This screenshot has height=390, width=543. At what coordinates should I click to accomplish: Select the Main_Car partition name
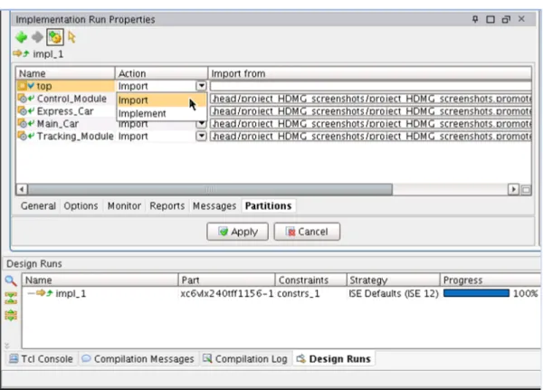pos(58,124)
